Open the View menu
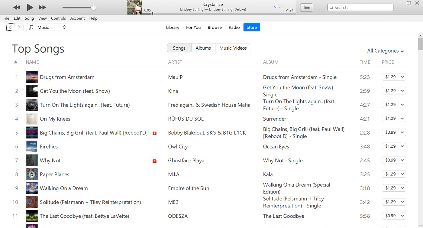Image resolution: width=423 pixels, height=228 pixels. tap(43, 18)
